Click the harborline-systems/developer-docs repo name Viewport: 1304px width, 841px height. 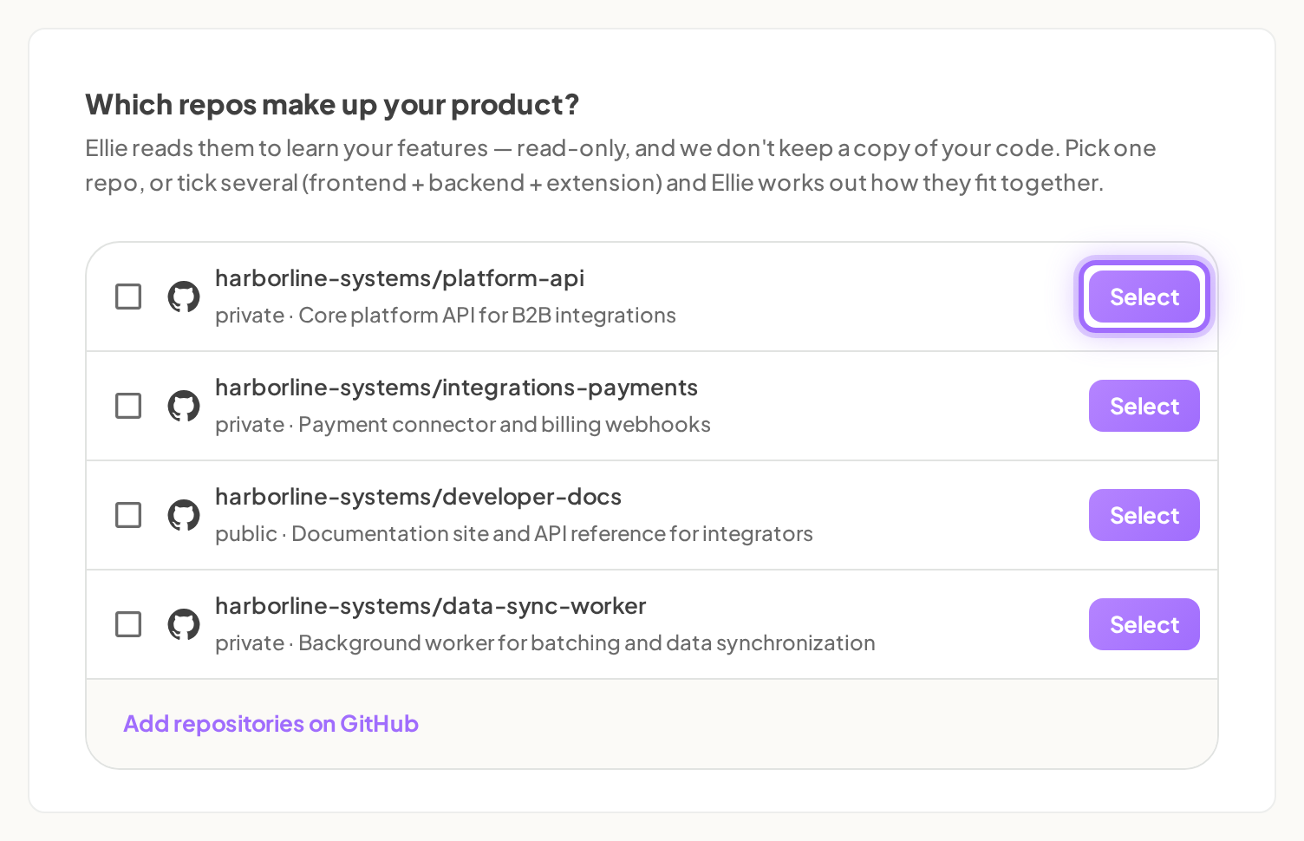[x=418, y=497]
